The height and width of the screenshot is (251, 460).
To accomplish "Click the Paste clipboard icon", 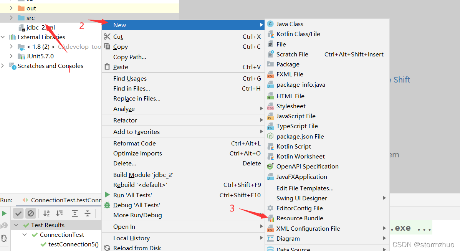I will (x=107, y=67).
